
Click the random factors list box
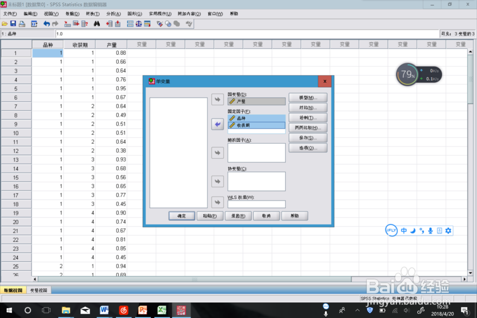(x=257, y=153)
